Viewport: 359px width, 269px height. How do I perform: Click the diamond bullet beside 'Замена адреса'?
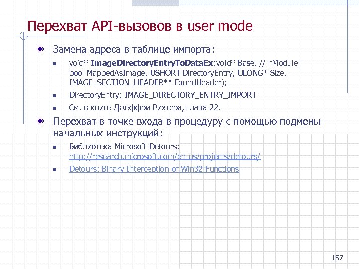40,49
